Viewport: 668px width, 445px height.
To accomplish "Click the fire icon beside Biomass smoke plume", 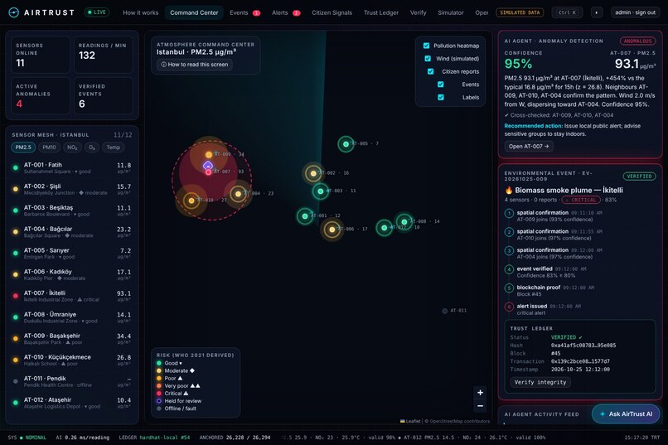I will pos(509,191).
